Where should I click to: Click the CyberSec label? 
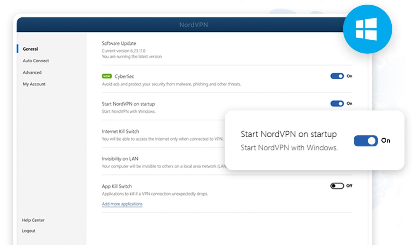tap(124, 76)
